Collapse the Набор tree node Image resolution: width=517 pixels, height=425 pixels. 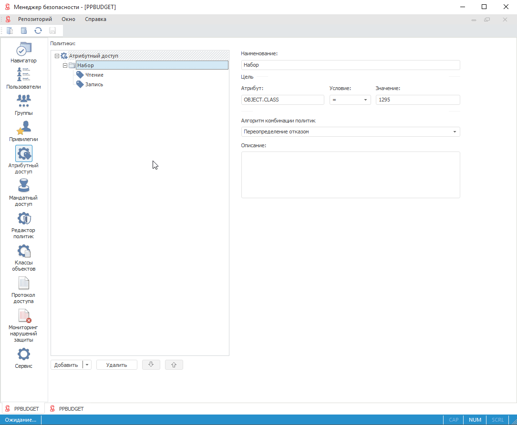65,66
